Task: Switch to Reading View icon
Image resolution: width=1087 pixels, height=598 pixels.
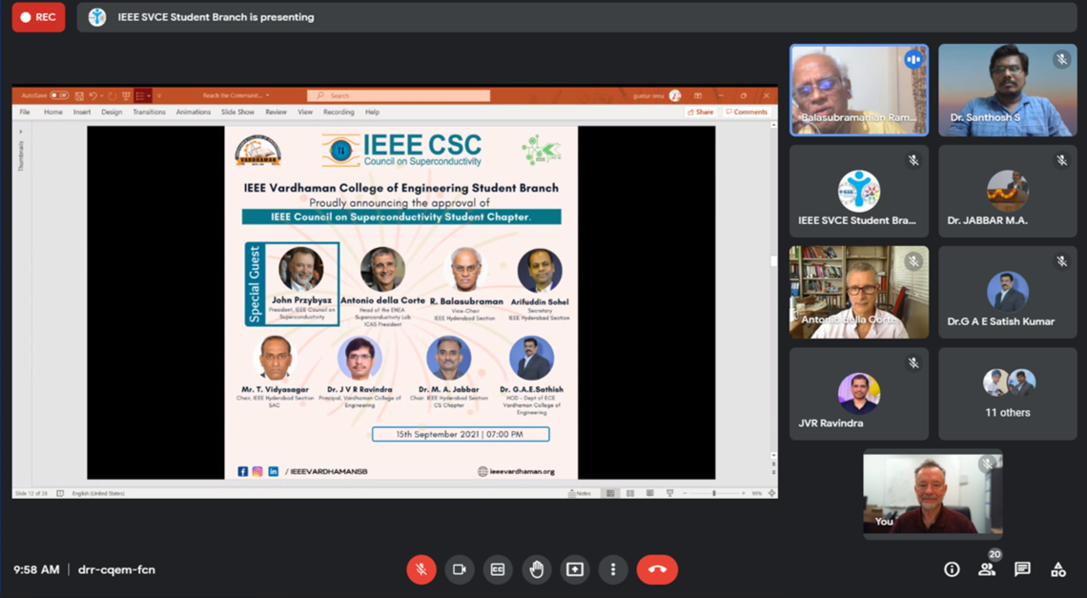Action: (649, 493)
